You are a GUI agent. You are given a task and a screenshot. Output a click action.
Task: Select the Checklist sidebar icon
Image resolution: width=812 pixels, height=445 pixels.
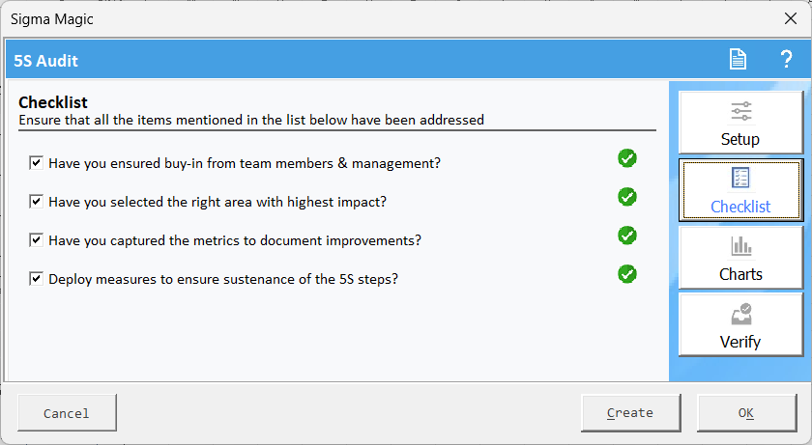(740, 178)
